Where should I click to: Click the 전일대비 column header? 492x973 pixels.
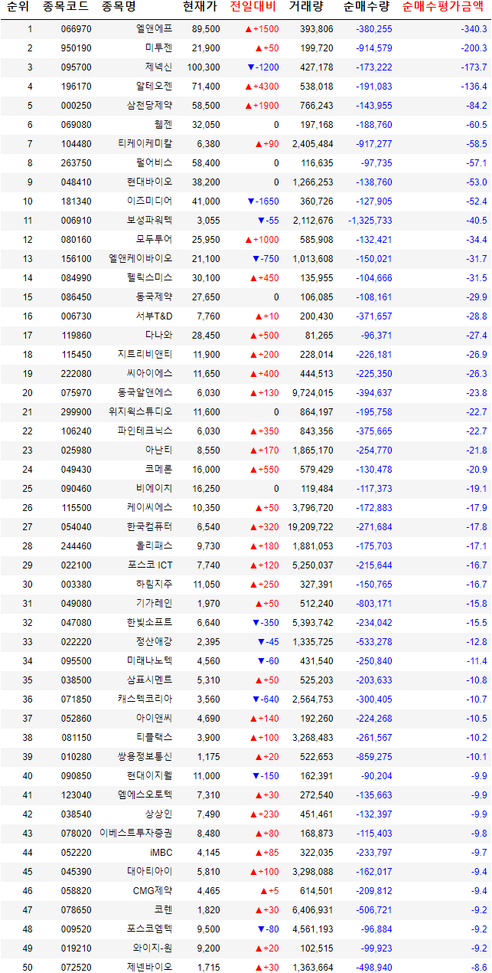tap(253, 8)
